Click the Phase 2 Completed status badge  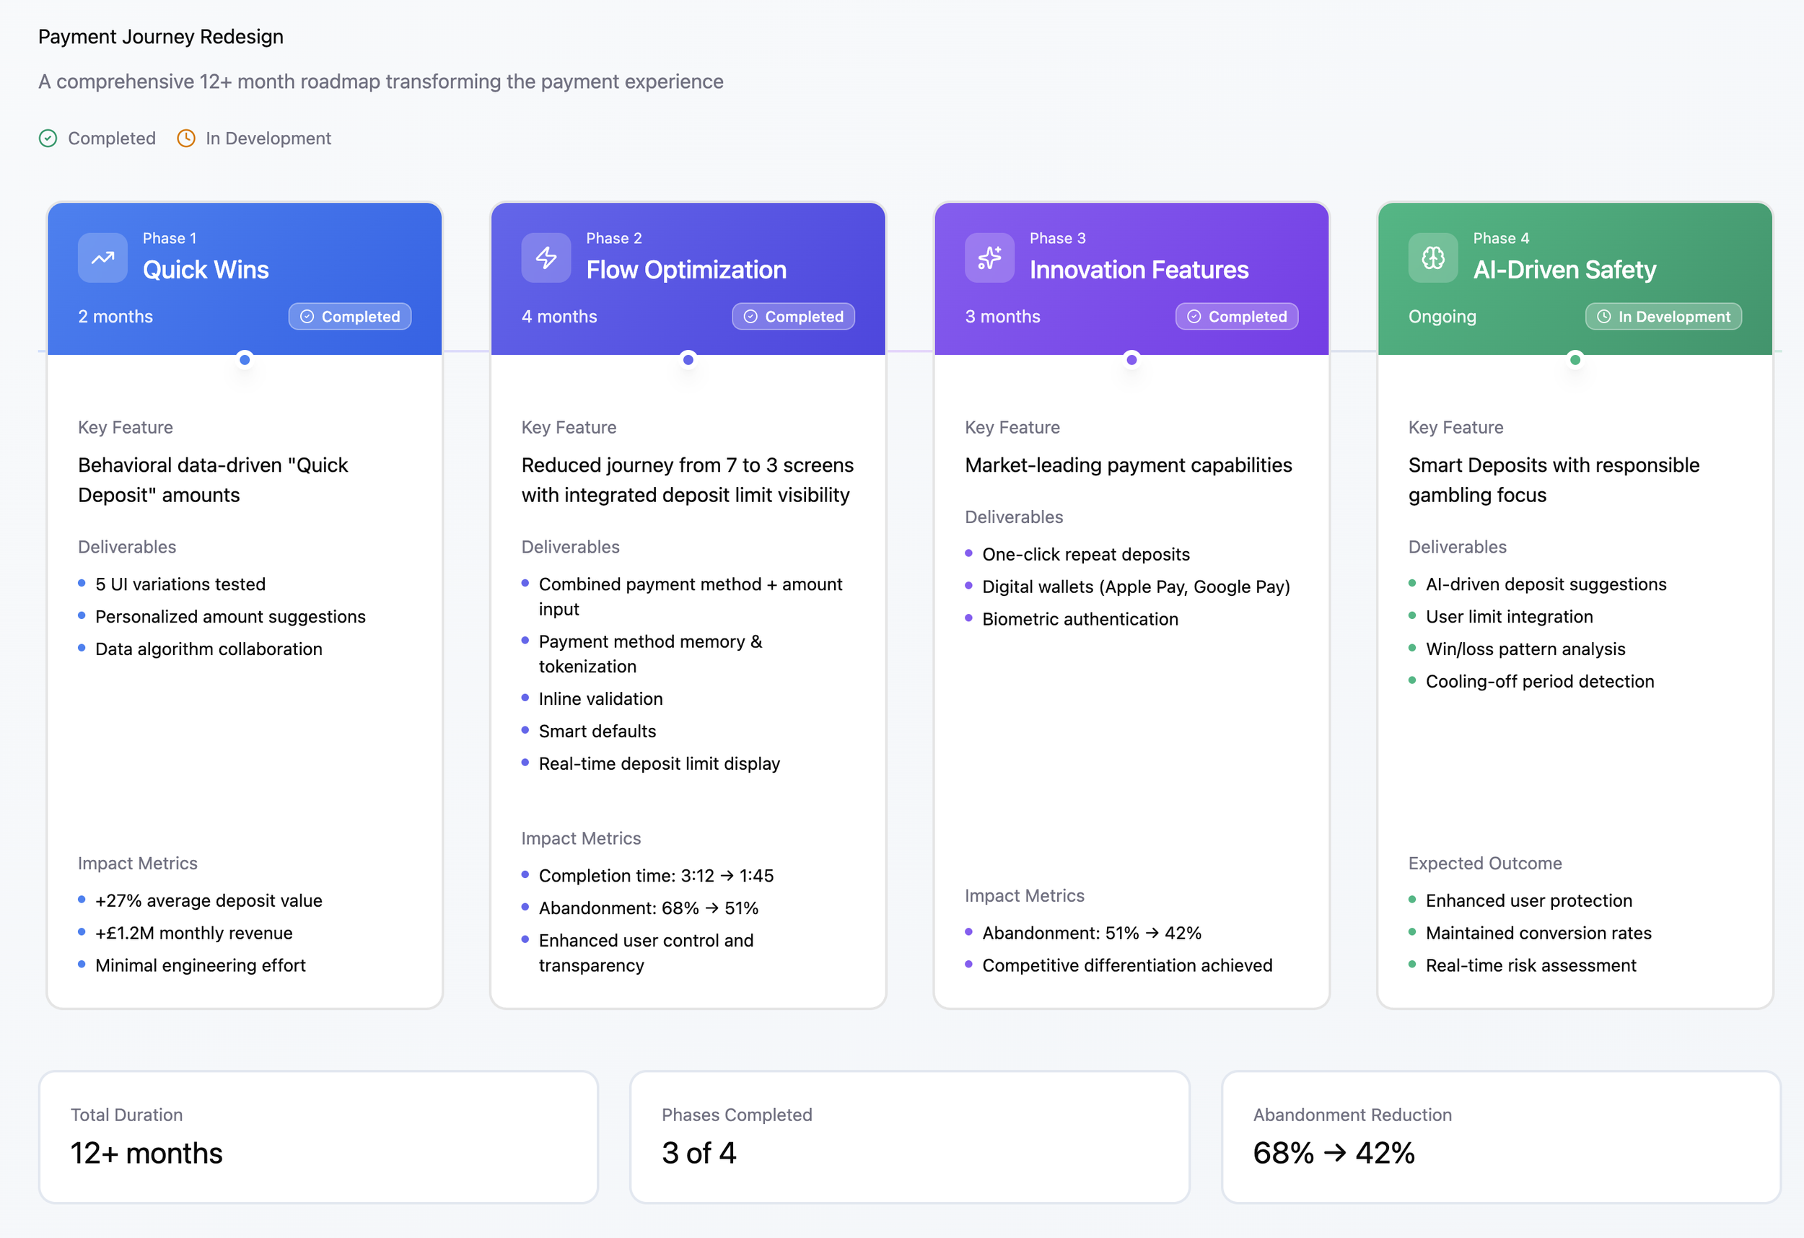point(792,317)
